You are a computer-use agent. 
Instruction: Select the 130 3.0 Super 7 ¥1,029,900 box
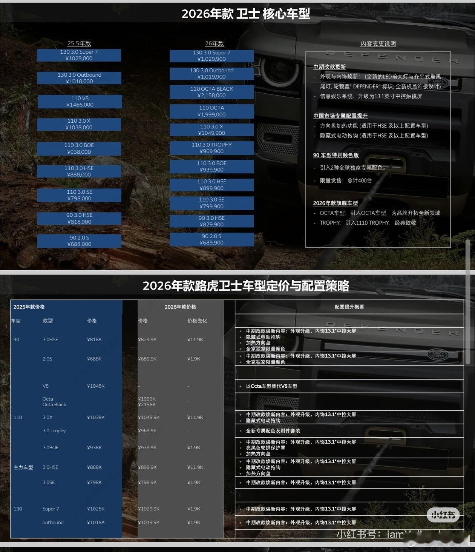[211, 56]
